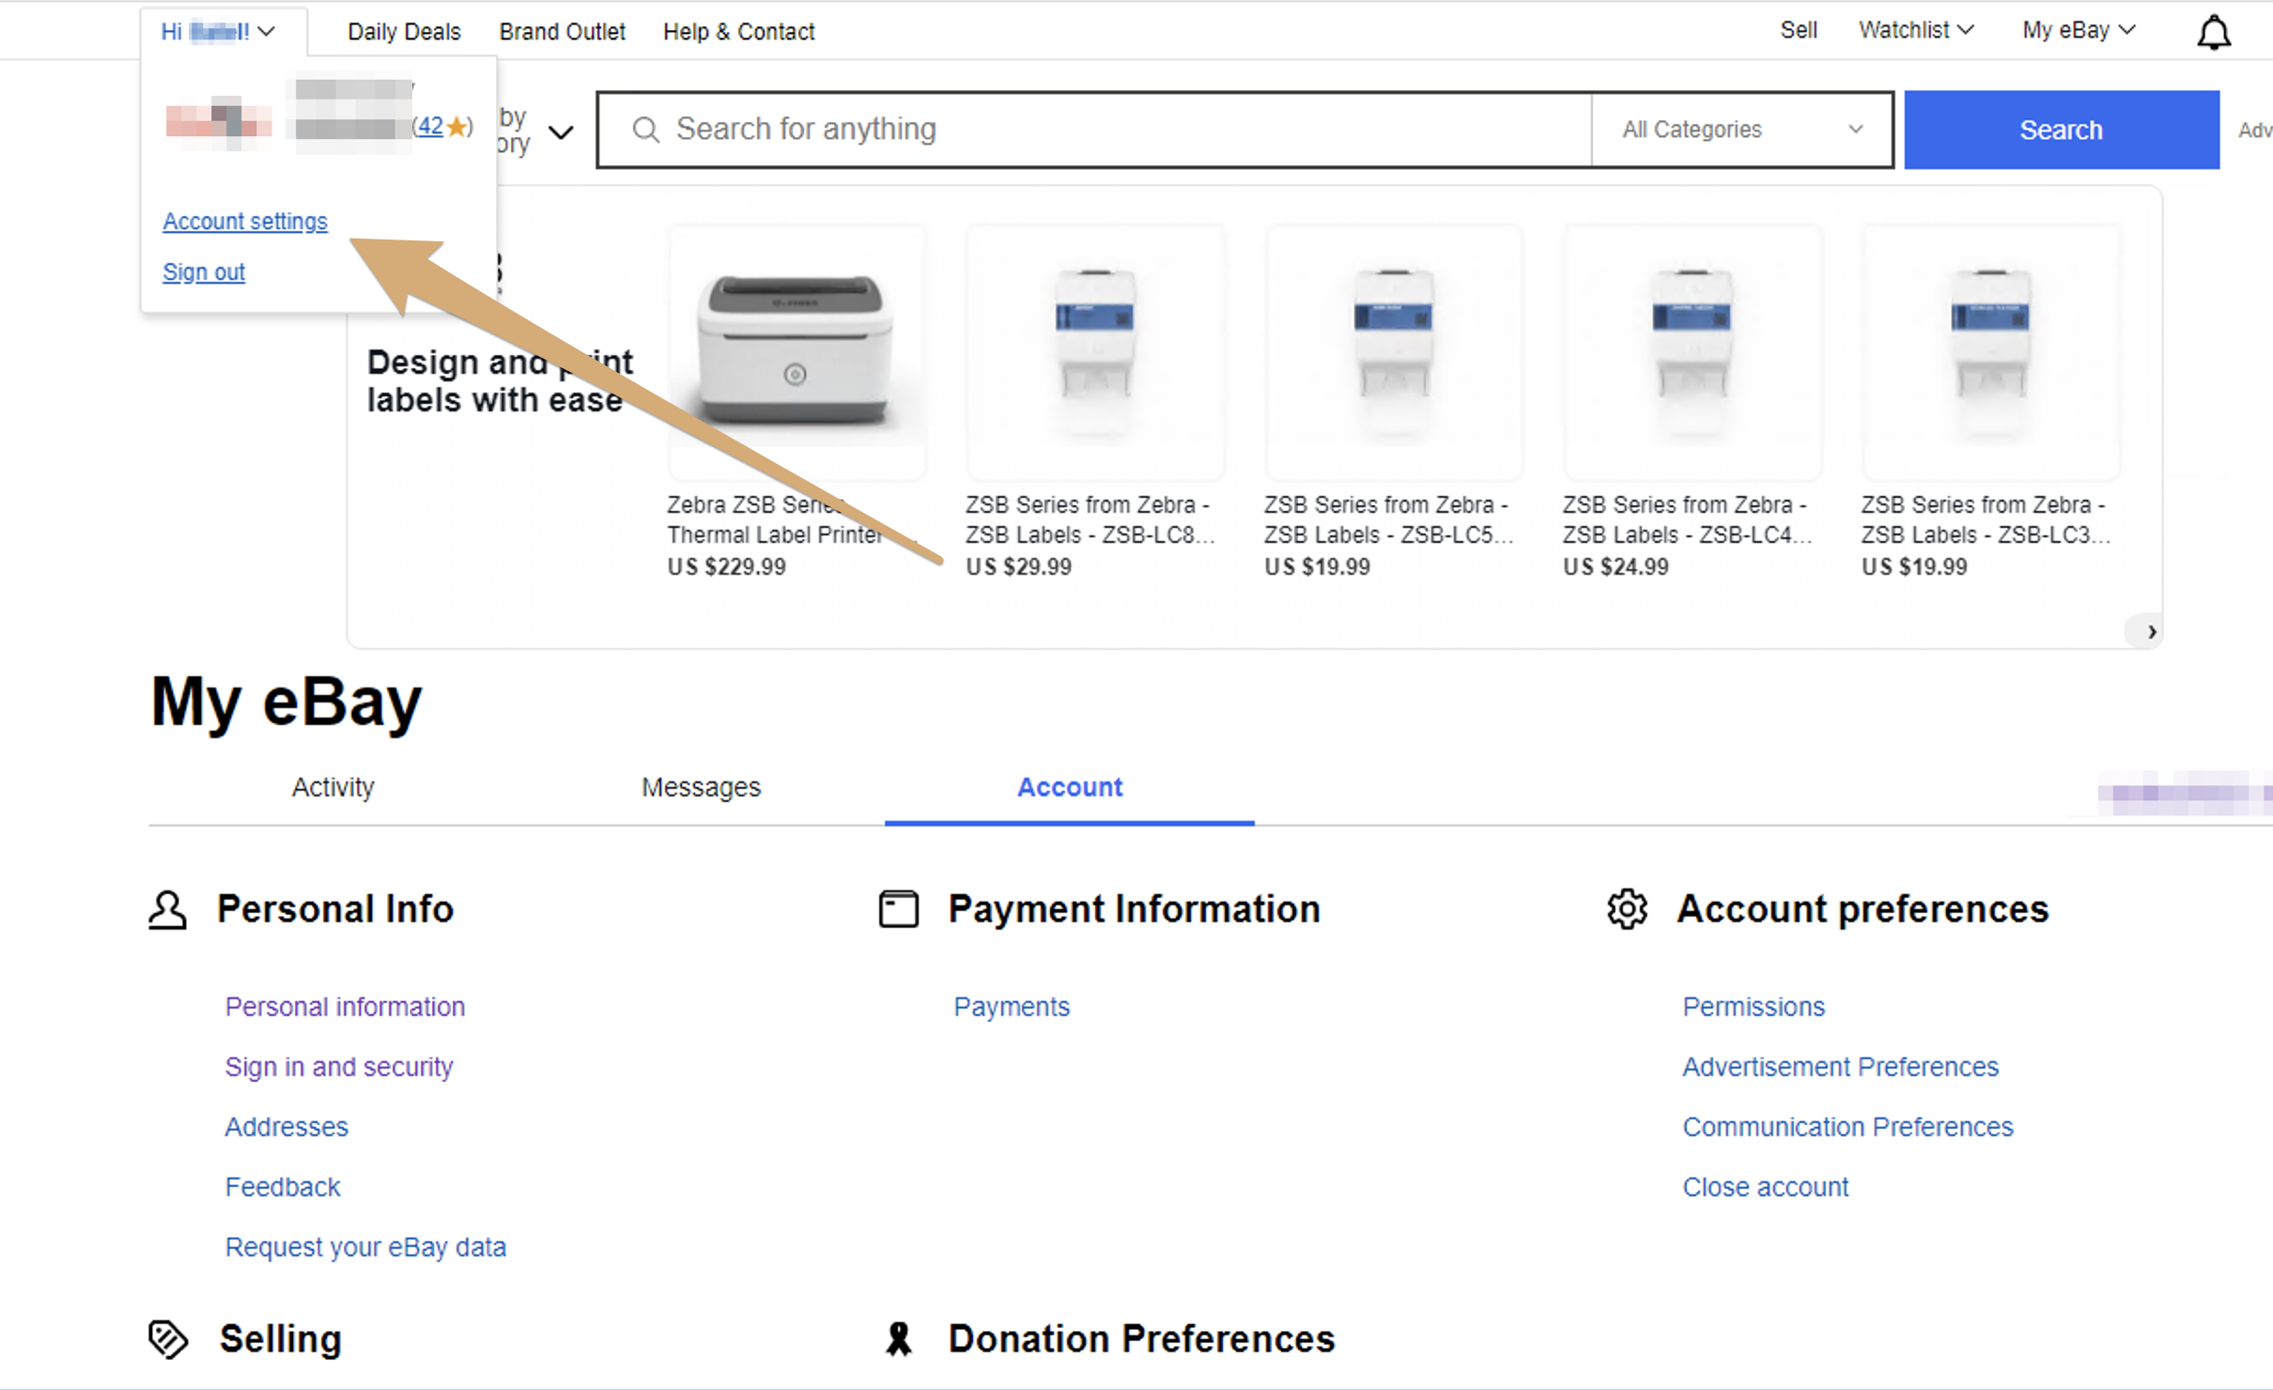This screenshot has width=2273, height=1390.
Task: Open Daily Deals in top navigation
Action: click(404, 32)
